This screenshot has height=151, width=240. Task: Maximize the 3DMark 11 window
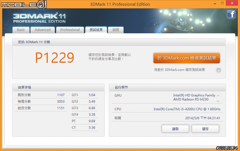[x=222, y=3]
